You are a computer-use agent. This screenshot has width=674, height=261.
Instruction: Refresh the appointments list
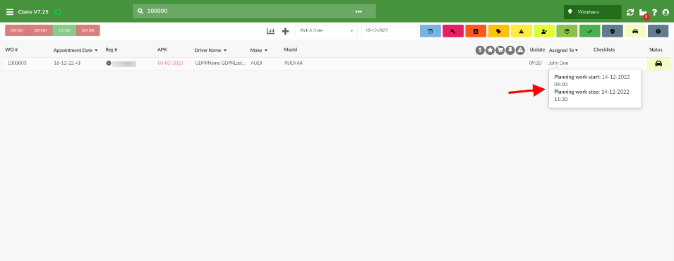(630, 12)
